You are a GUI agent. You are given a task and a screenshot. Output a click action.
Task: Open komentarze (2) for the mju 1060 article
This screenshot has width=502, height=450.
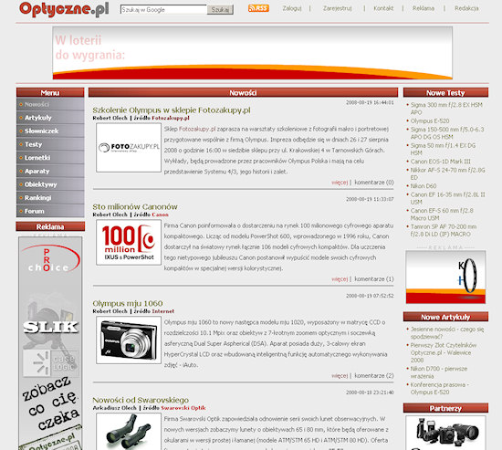tap(374, 376)
